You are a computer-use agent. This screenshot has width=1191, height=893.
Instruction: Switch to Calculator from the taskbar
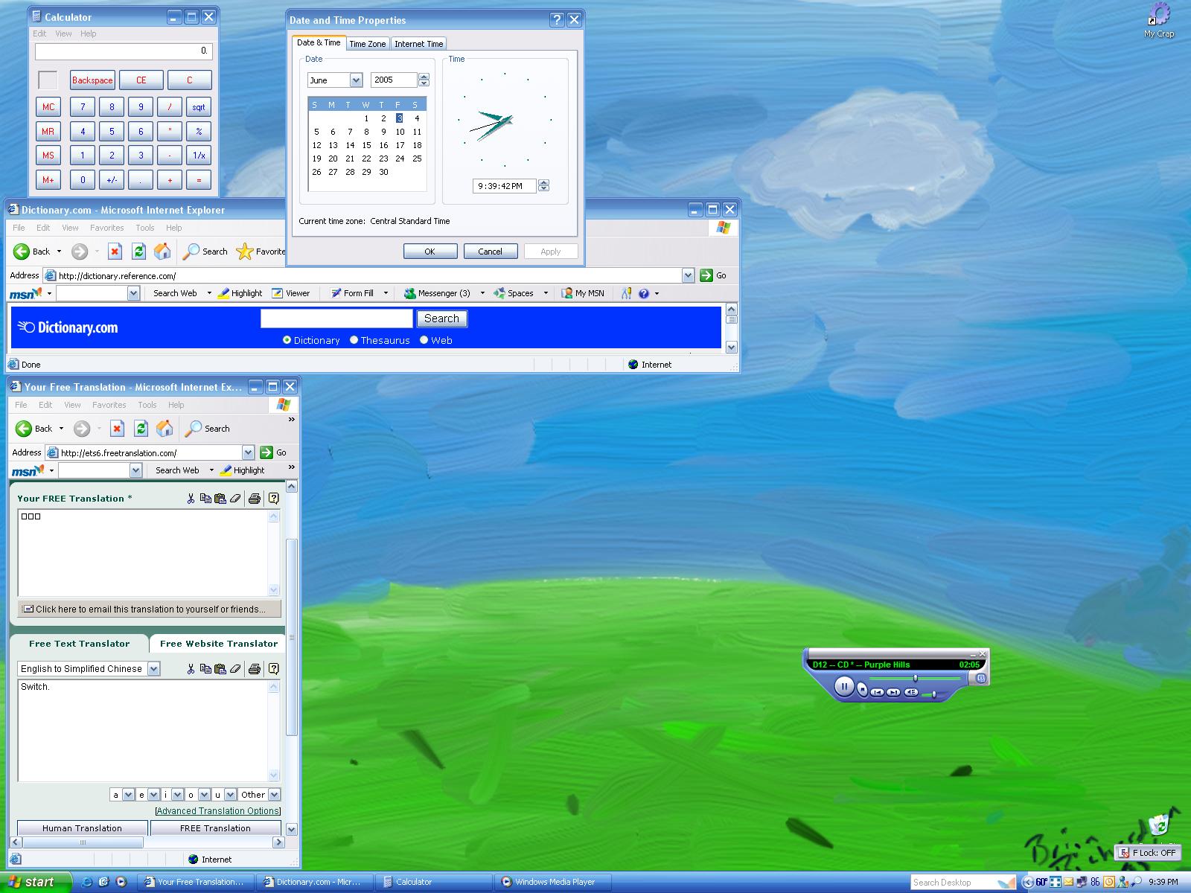click(433, 882)
